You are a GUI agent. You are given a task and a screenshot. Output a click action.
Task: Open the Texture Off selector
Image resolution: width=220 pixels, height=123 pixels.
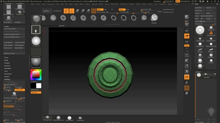pyautogui.click(x=36, y=52)
